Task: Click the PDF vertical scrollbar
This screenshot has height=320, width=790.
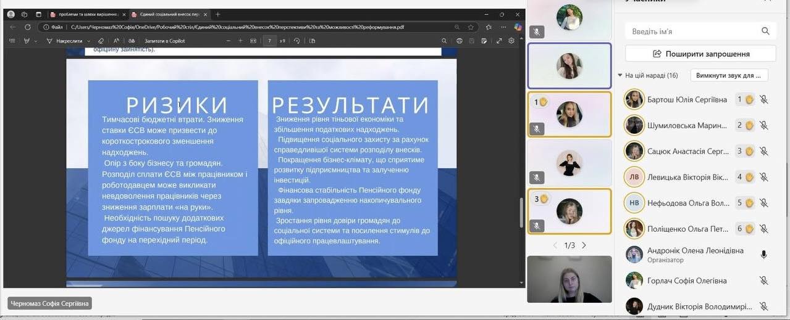Action: tap(522, 213)
